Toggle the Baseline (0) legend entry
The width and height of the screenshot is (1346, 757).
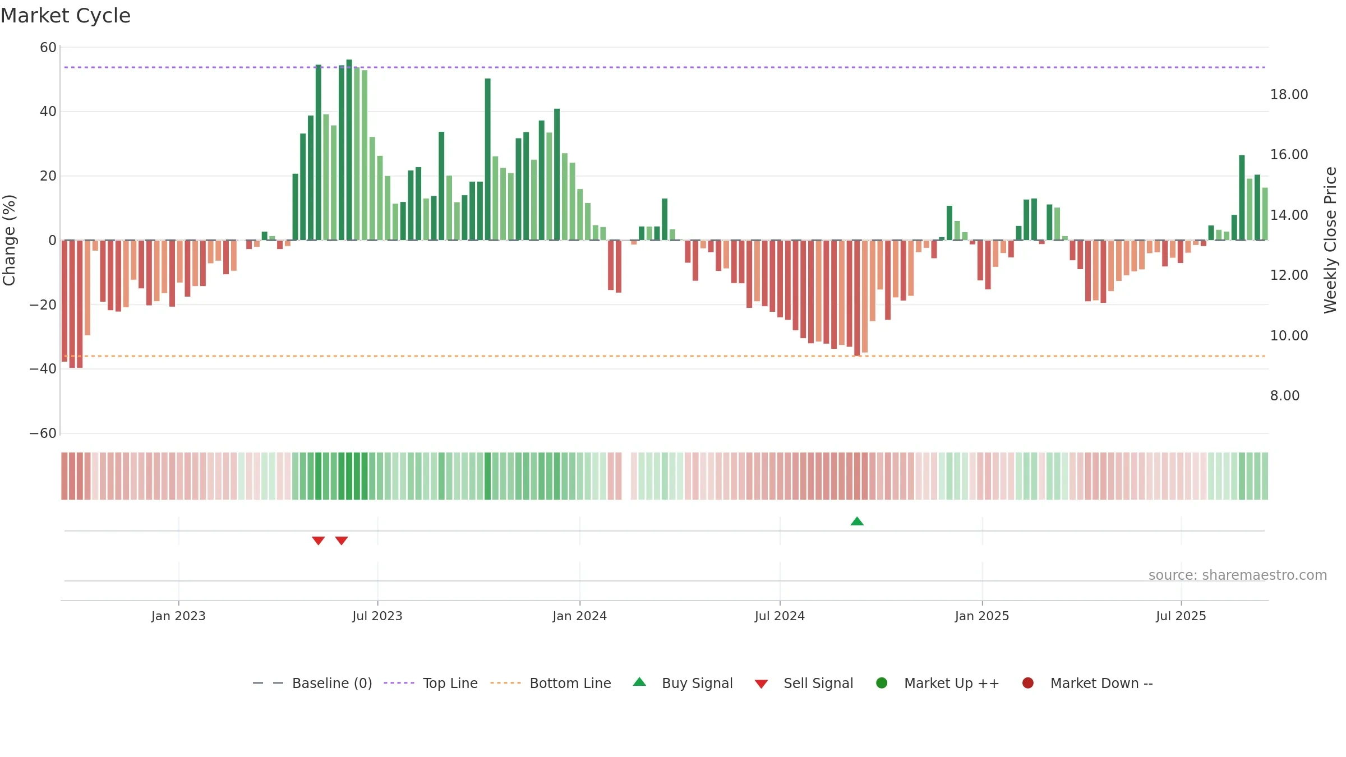[312, 683]
